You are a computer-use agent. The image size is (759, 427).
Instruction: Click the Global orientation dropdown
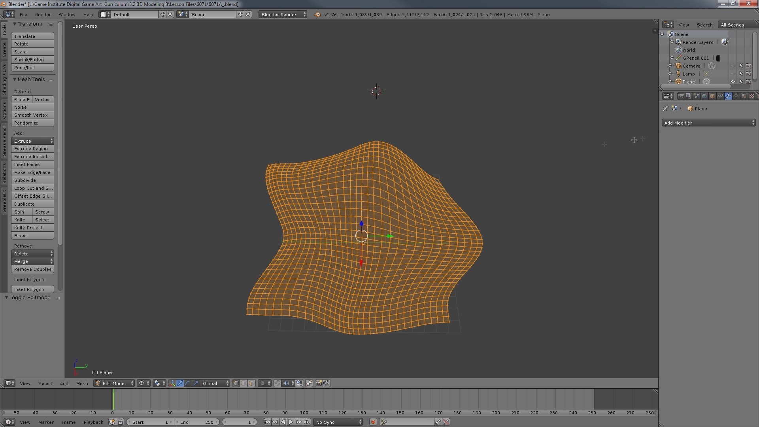pos(214,383)
